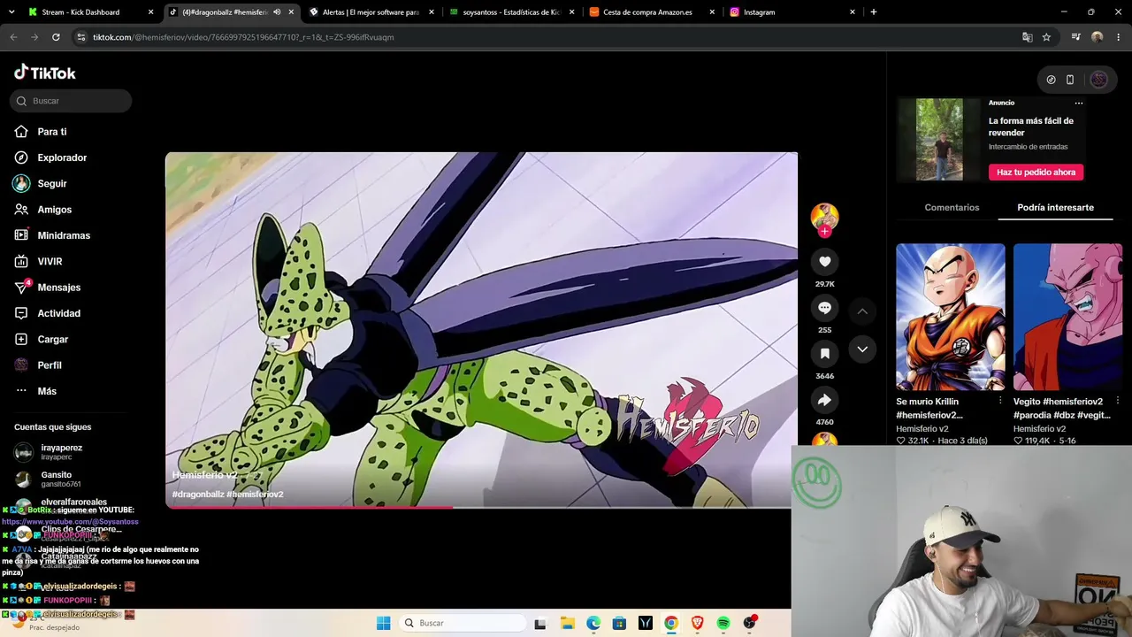Go to previous video with up arrow
This screenshot has width=1132, height=637.
click(x=862, y=311)
